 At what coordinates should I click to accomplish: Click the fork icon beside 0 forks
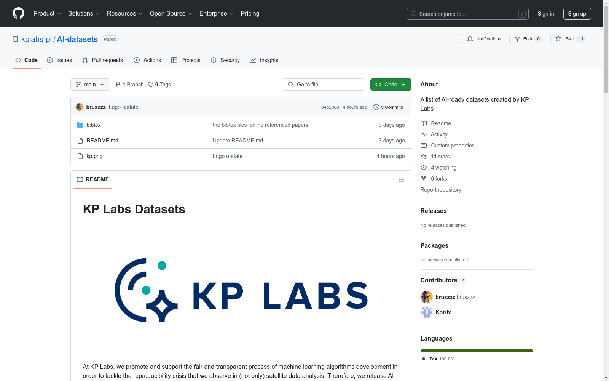[x=424, y=179]
